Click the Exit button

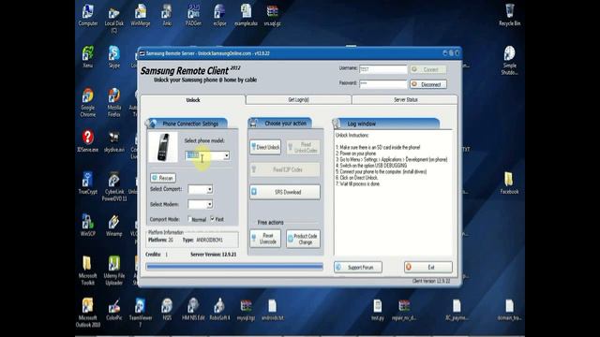tap(428, 267)
